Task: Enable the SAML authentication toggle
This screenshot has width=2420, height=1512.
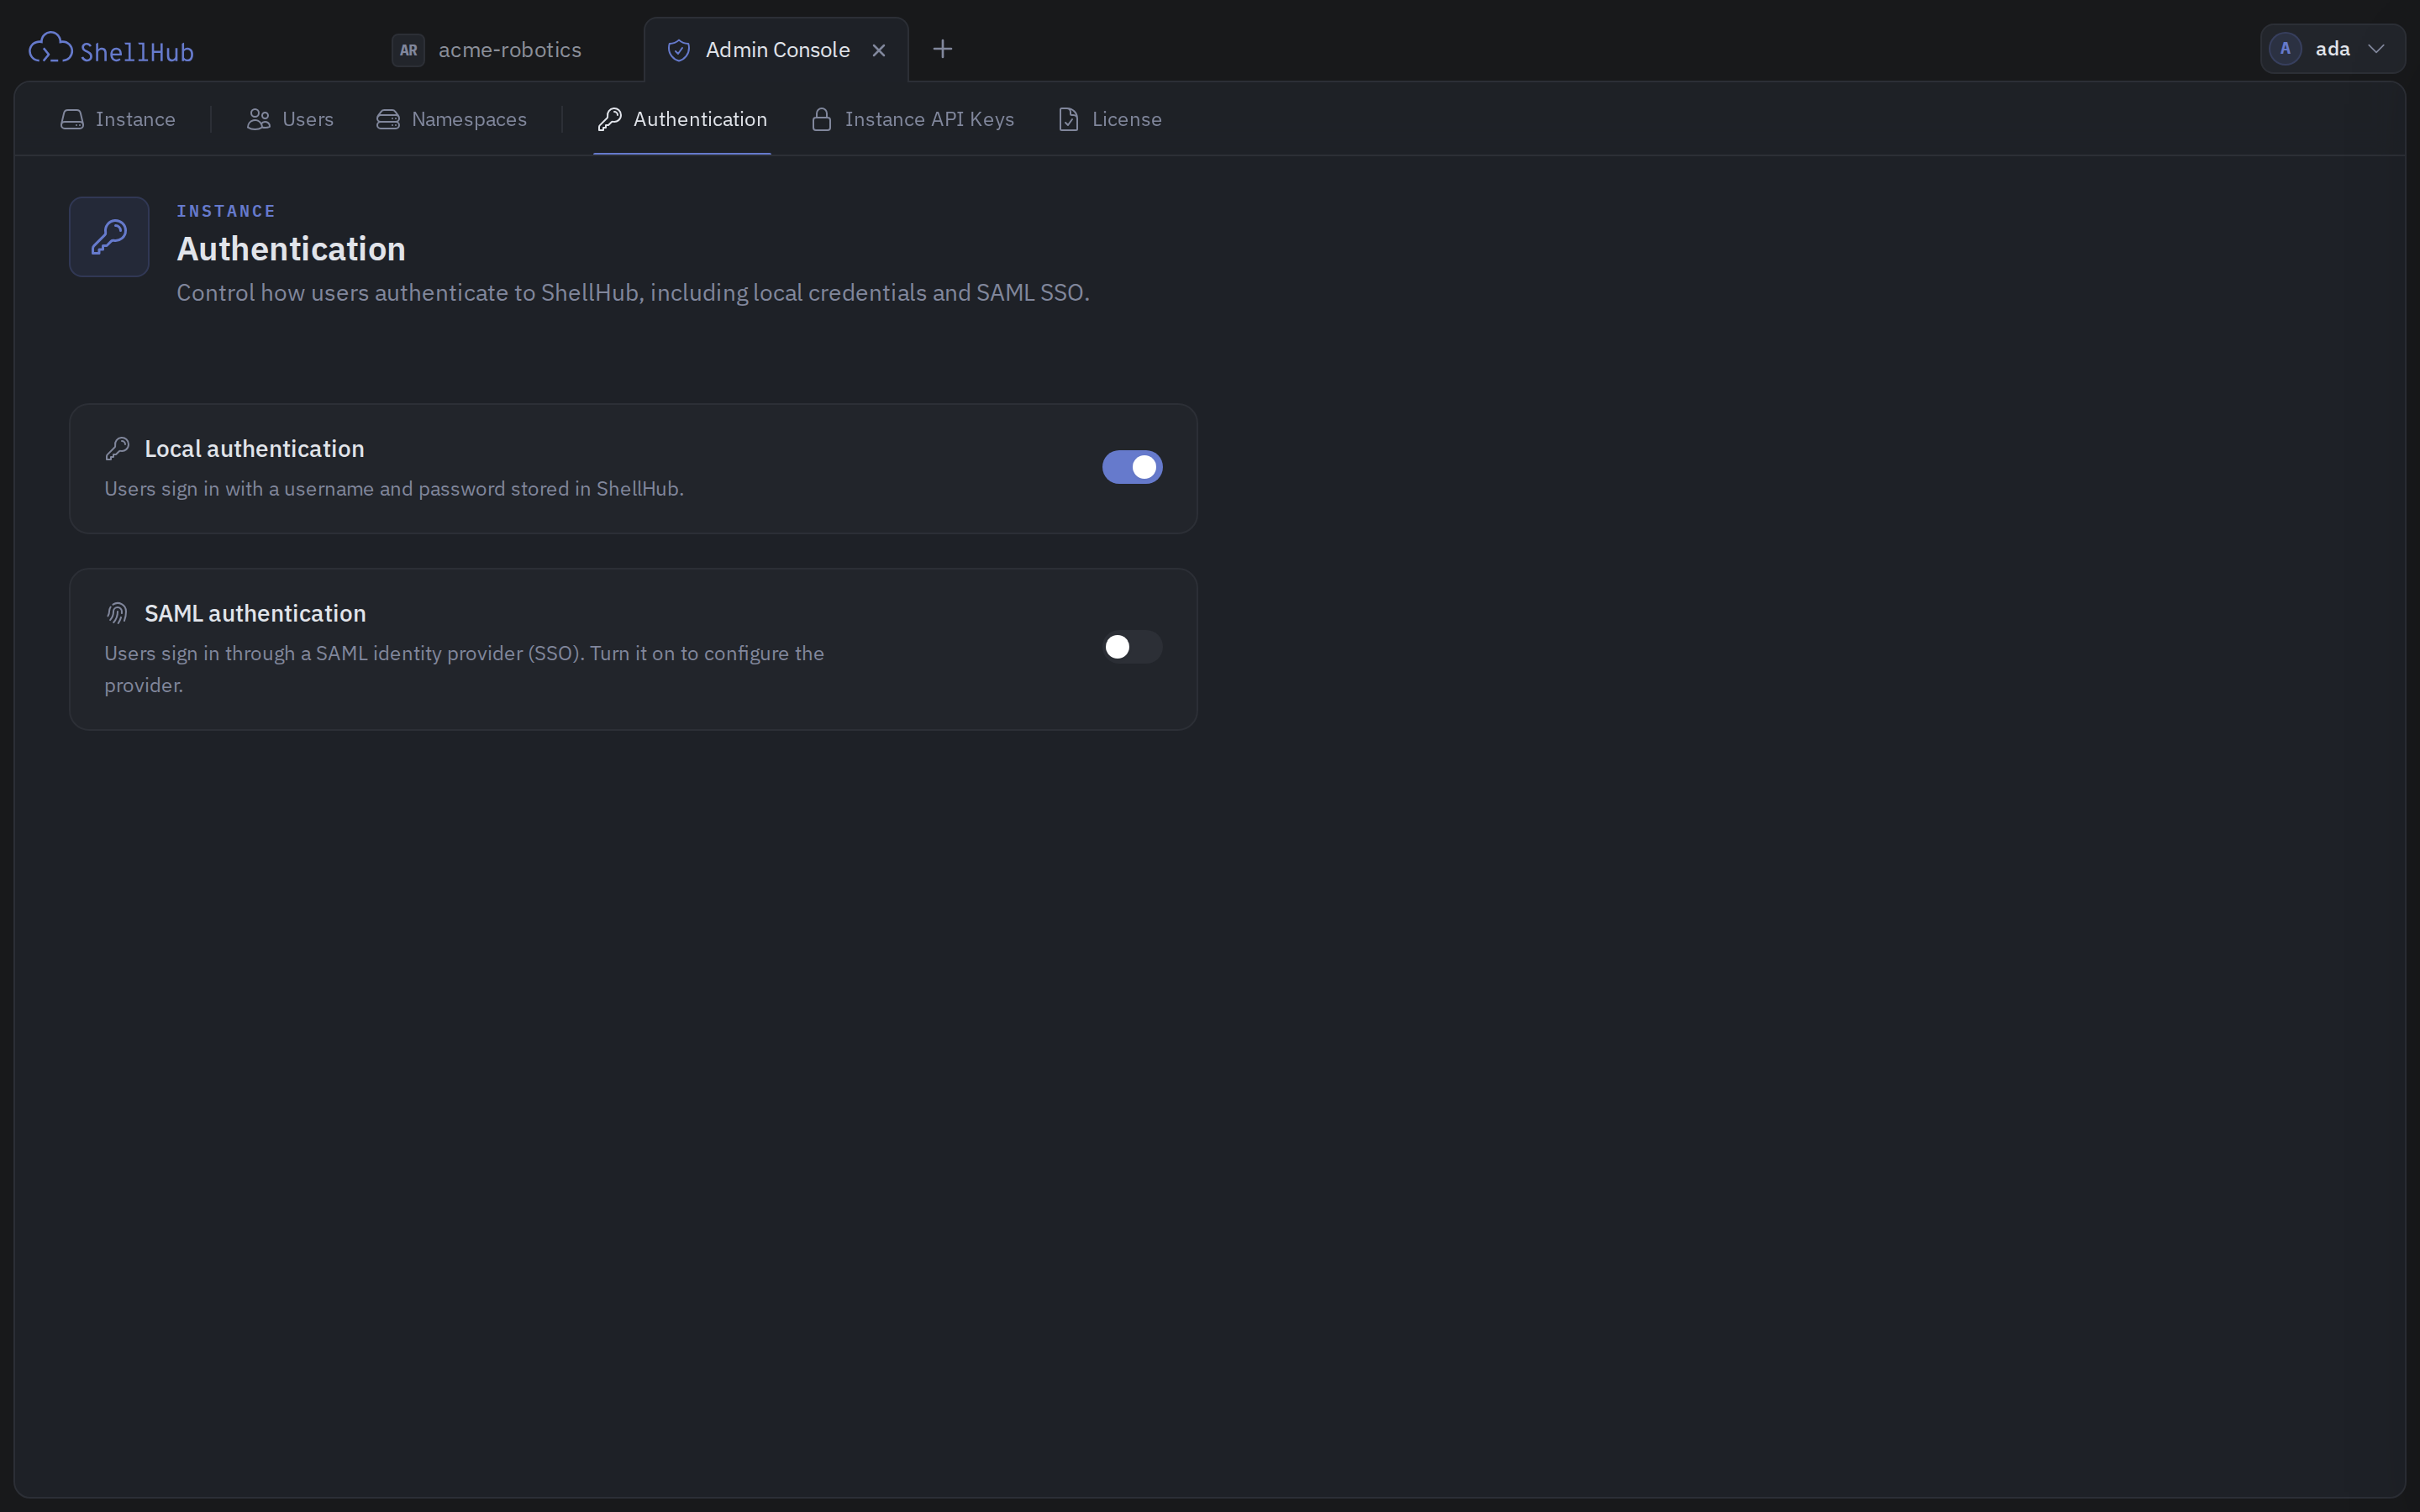Action: pyautogui.click(x=1132, y=647)
